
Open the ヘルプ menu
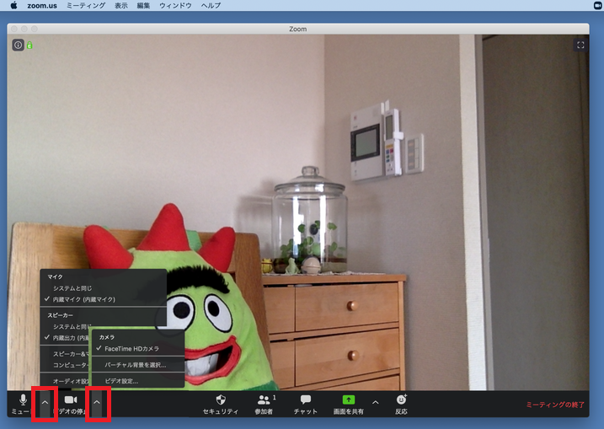211,5
